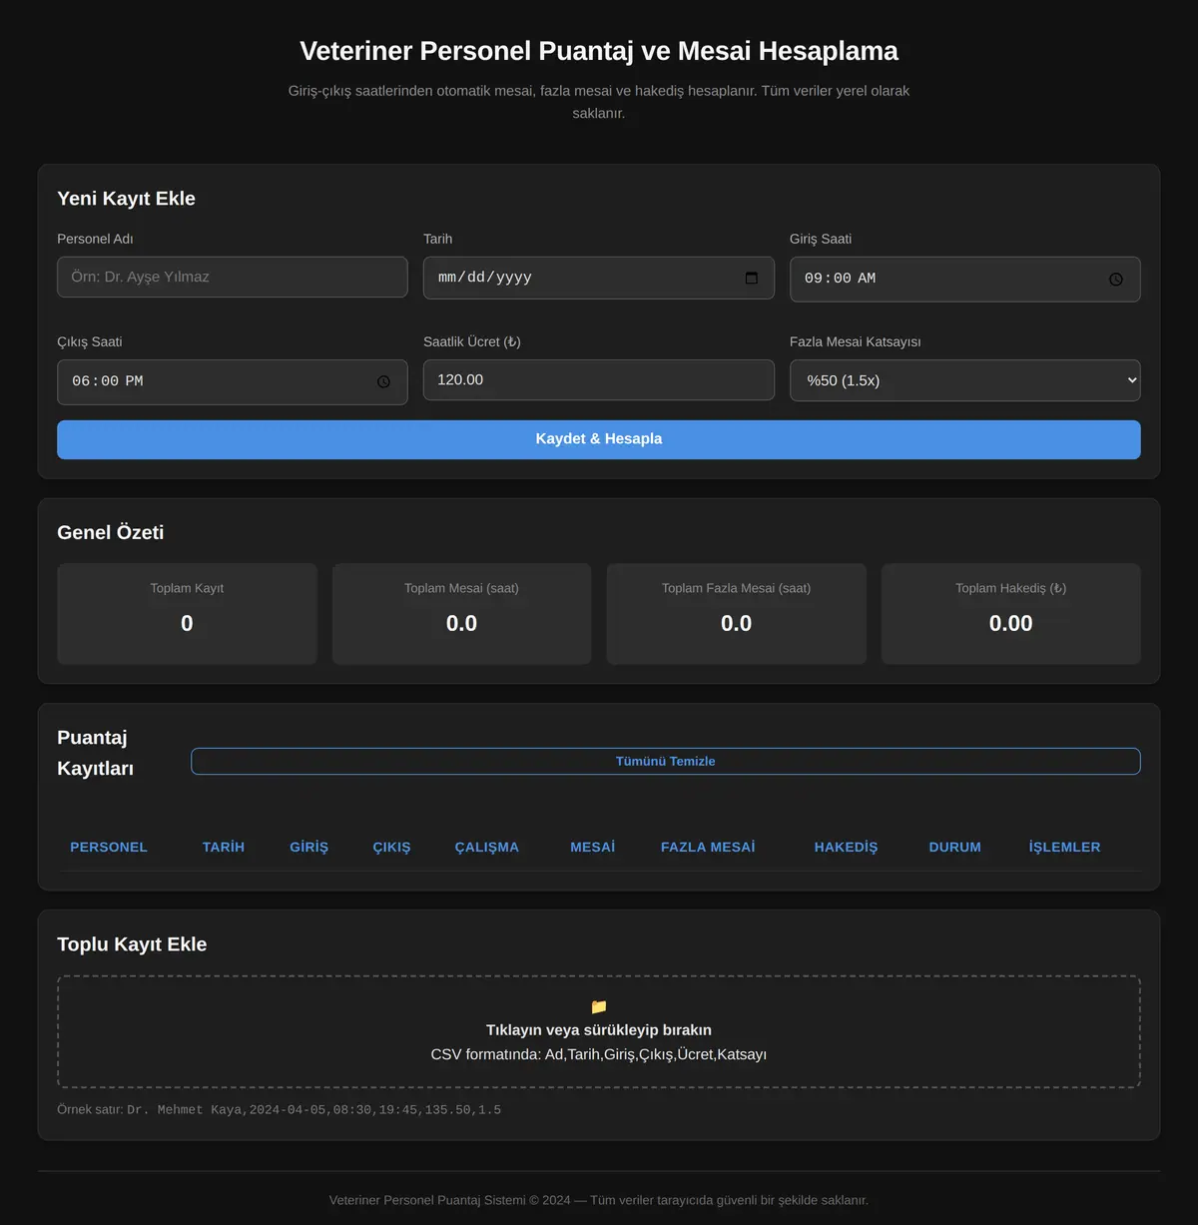Click the ÇALIŞMA column header
The height and width of the screenshot is (1225, 1198).
tap(487, 847)
